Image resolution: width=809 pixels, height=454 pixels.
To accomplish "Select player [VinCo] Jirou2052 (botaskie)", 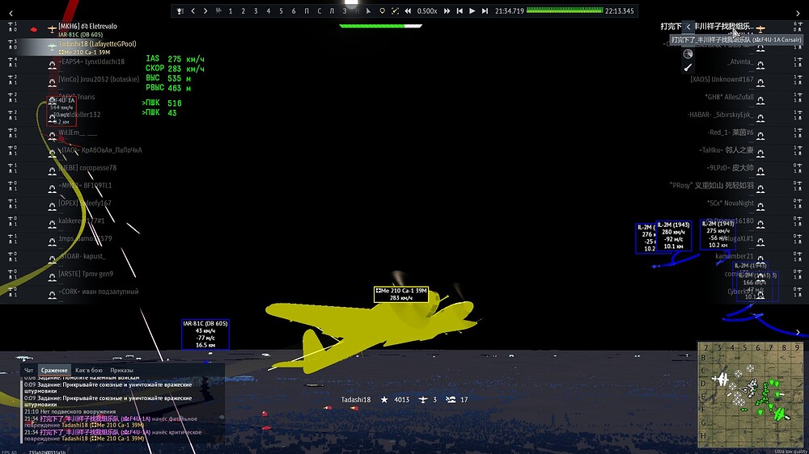I will click(99, 79).
